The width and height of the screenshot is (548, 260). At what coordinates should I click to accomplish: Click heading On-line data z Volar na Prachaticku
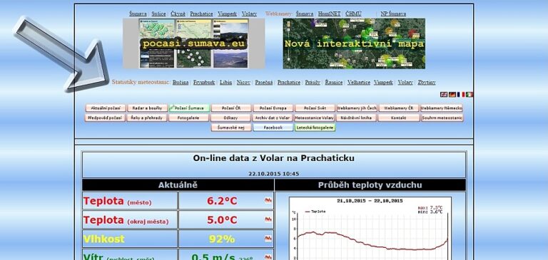point(274,158)
